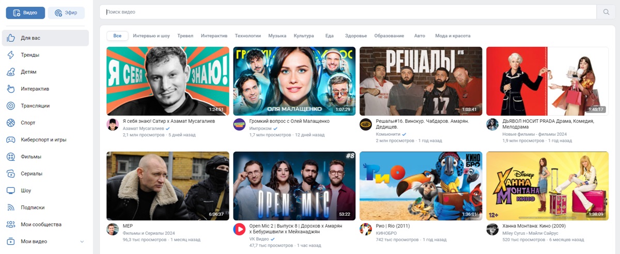Play the Дьявол носит Prada thumbnail
The image size is (620, 254).
548,81
